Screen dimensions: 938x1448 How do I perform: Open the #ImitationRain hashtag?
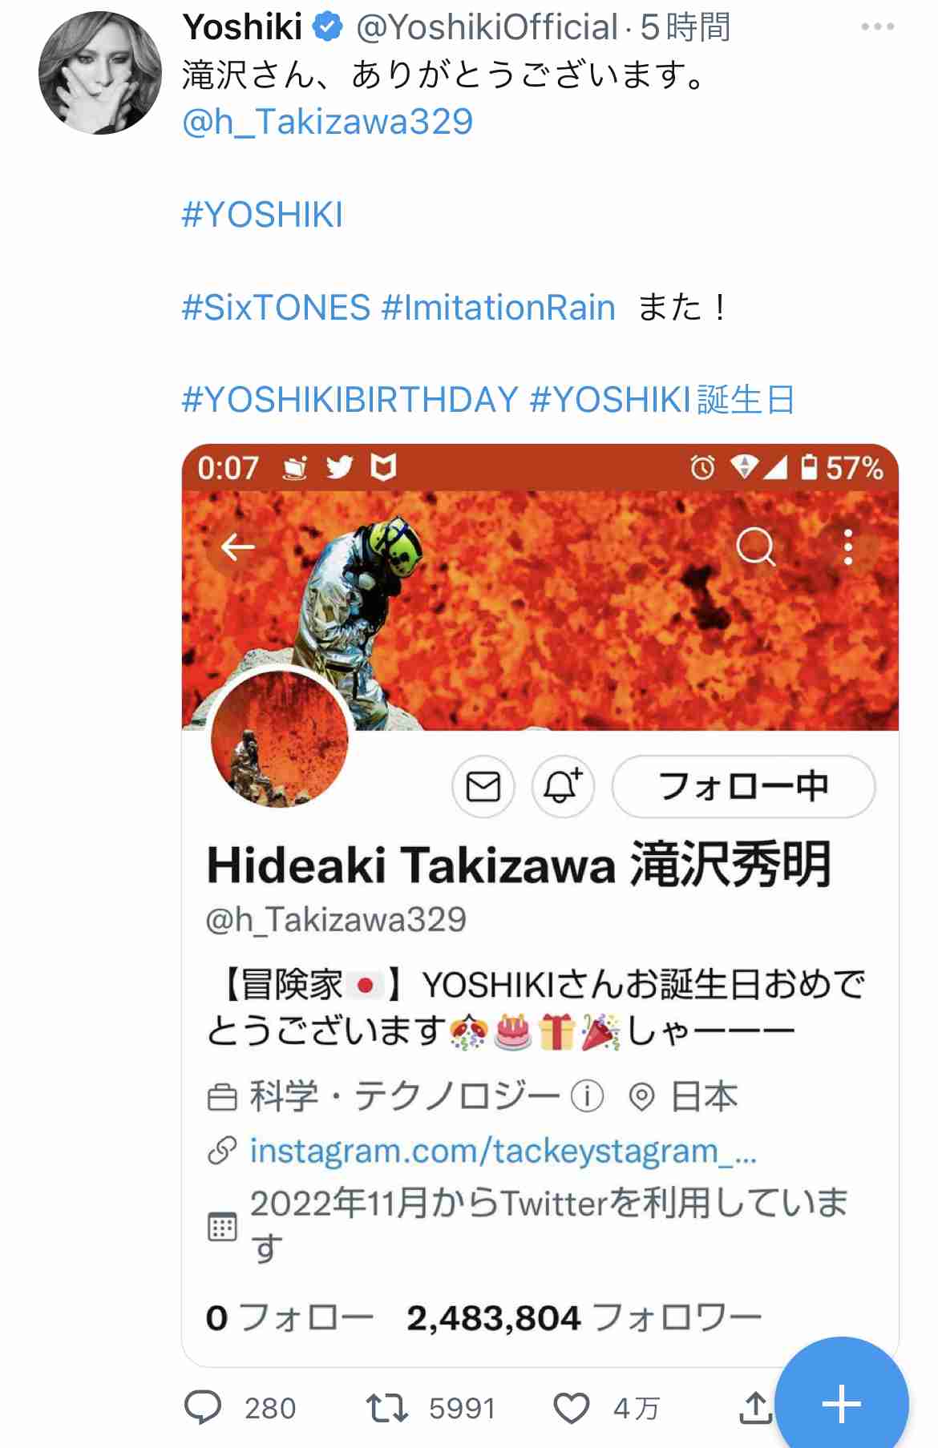coord(499,308)
